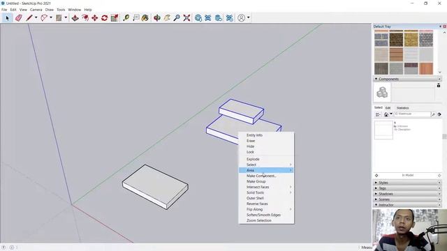Expand the Shadows panel
Image resolution: width=447 pixels, height=251 pixels.
376,194
